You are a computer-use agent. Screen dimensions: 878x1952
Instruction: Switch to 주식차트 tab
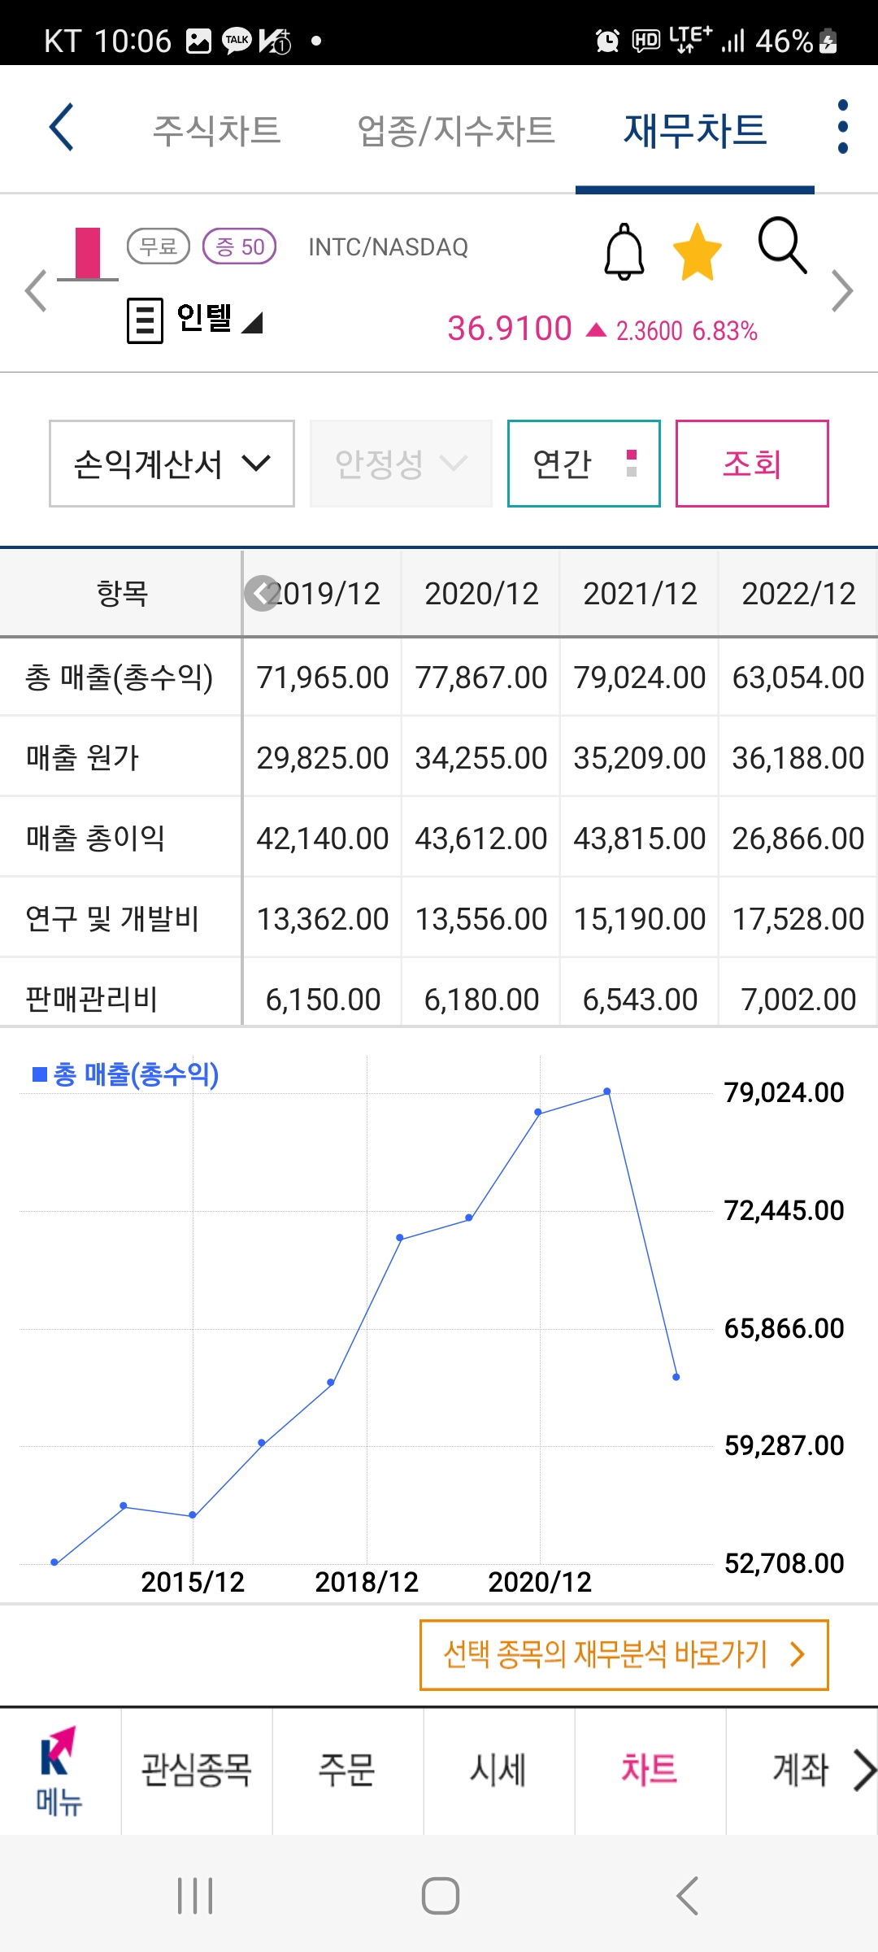[217, 130]
